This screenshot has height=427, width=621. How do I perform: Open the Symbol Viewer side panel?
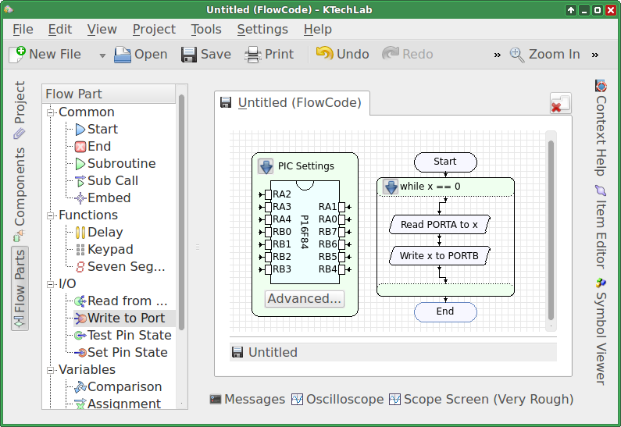coord(601,331)
